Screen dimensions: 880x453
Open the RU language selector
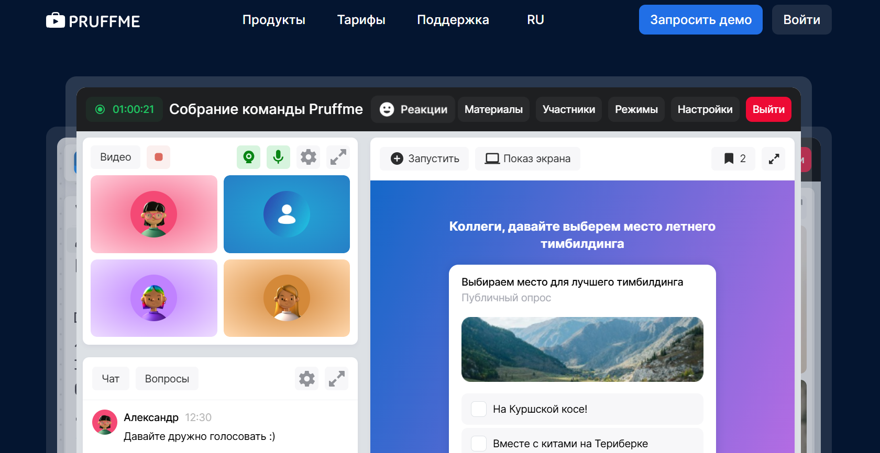click(535, 20)
